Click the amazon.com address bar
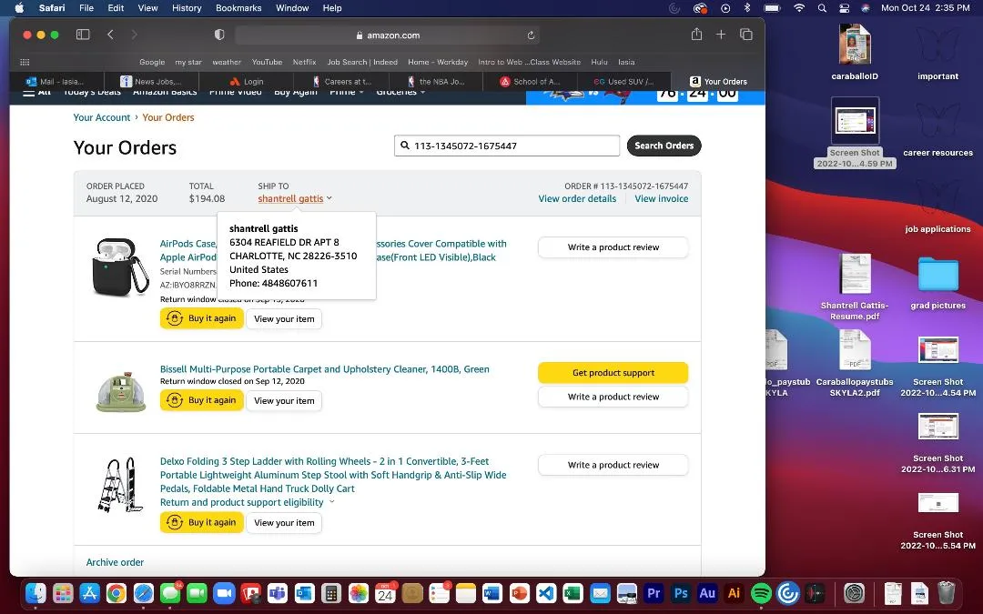 (388, 35)
